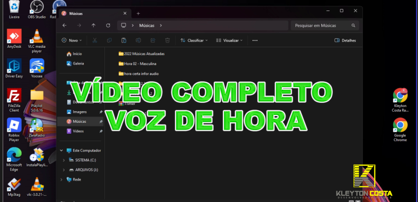Open the Visualizar view dropdown
Viewport: 418px width, 202px height.
tap(229, 40)
